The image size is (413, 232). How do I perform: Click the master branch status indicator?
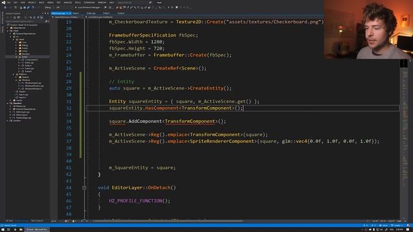point(396,226)
